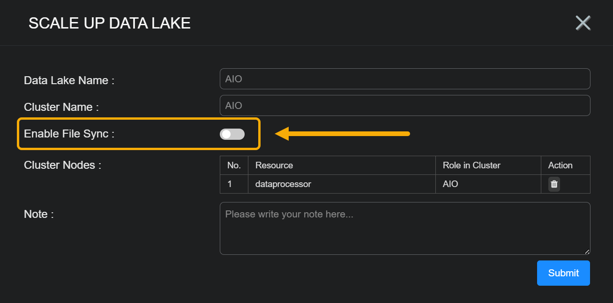Click the No. column header
613x303 pixels.
coord(234,166)
